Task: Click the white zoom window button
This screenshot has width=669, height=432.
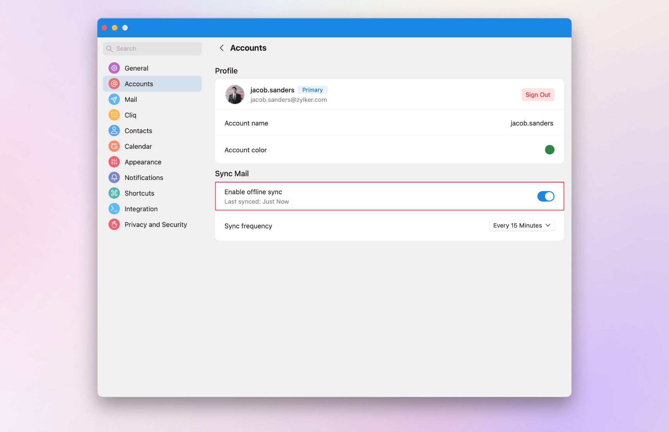Action: (x=125, y=28)
